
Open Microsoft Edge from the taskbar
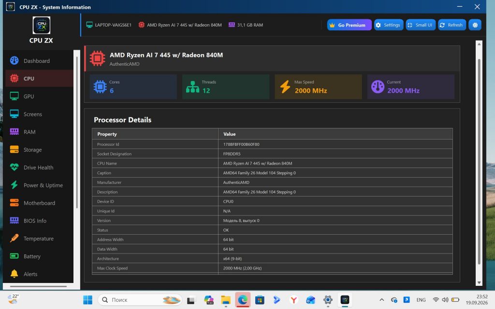(243, 300)
